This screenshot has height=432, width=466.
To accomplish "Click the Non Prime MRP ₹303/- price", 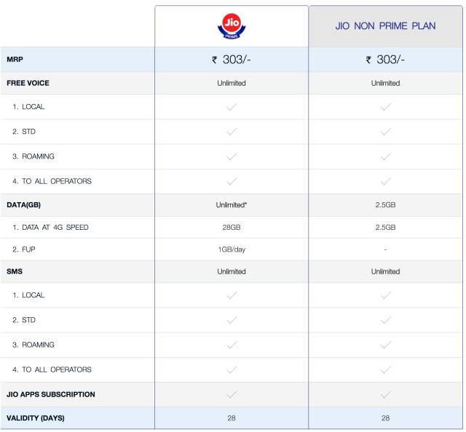I will point(385,60).
